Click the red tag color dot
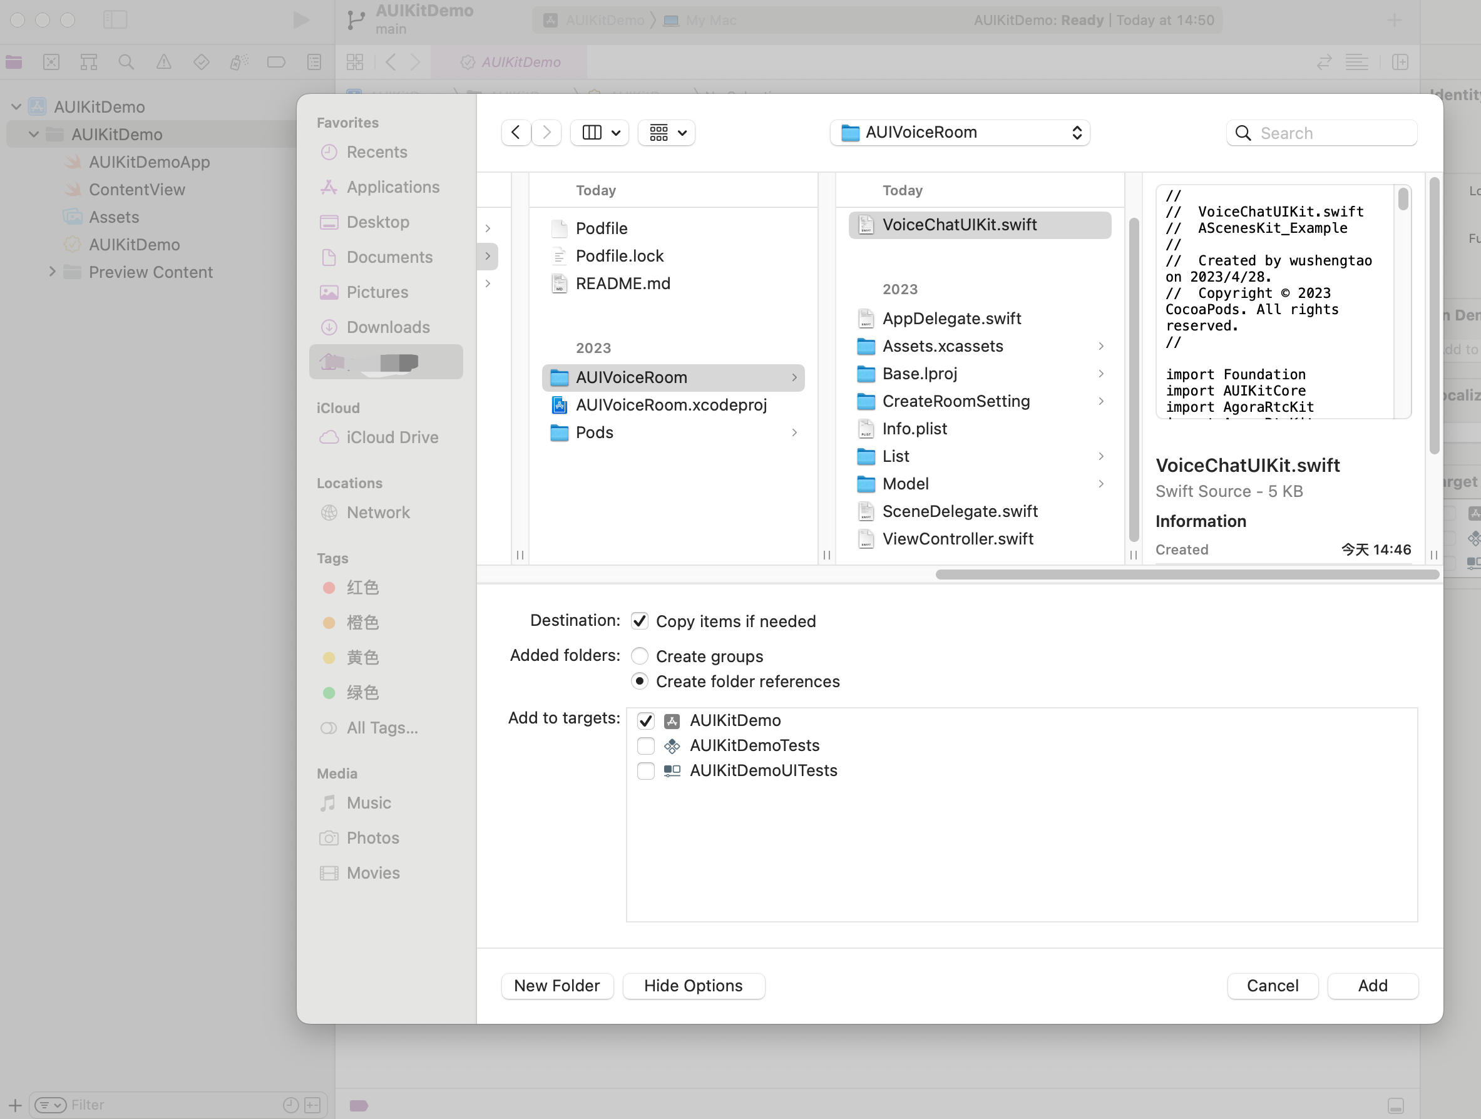The height and width of the screenshot is (1119, 1481). click(329, 587)
